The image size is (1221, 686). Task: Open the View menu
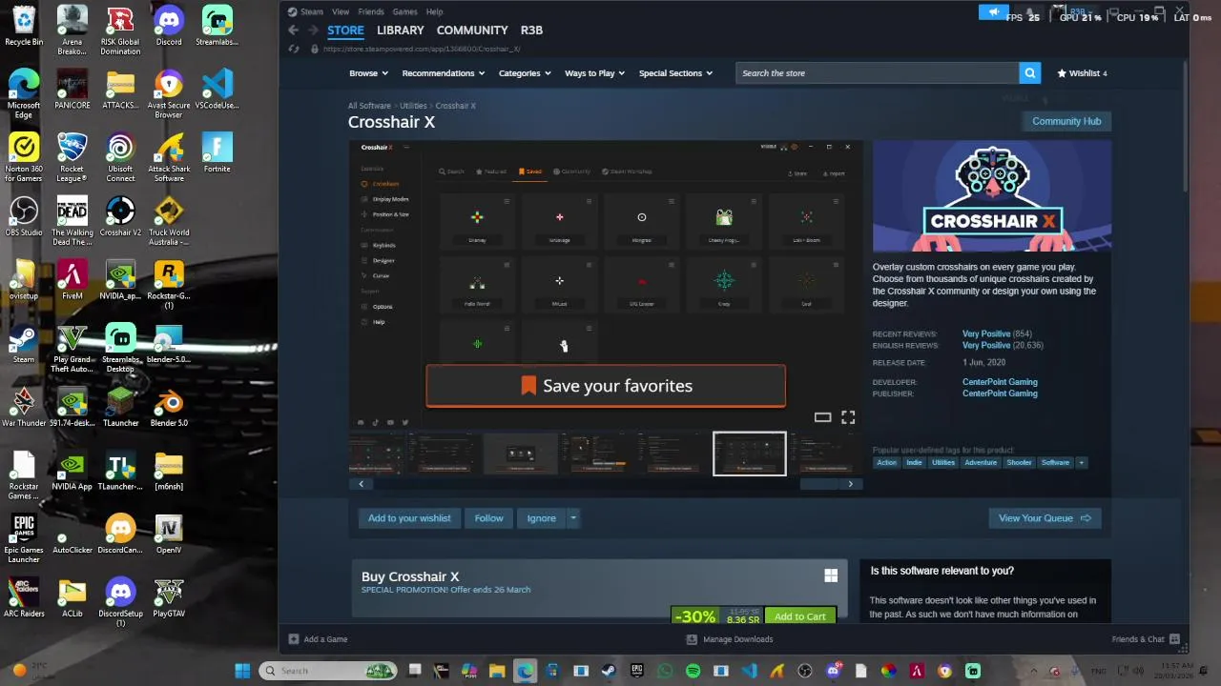tap(341, 11)
